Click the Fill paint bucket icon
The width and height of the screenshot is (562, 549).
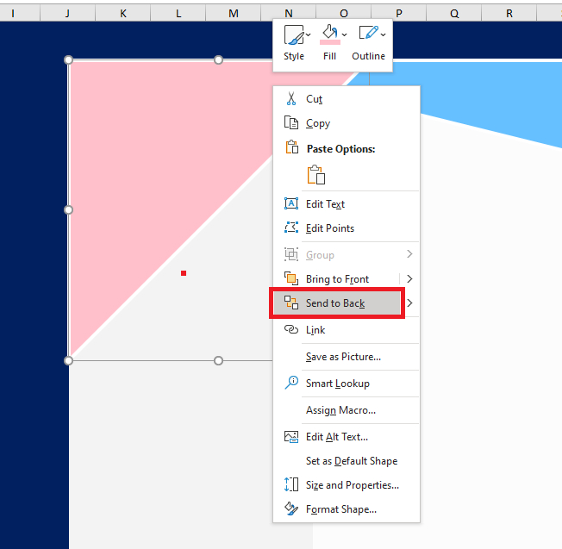click(x=330, y=32)
